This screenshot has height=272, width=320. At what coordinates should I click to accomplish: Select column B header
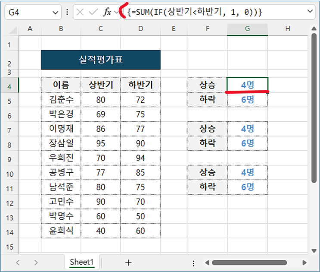point(61,29)
